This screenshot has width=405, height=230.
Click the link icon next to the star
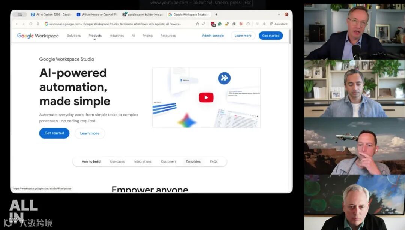coord(204,24)
